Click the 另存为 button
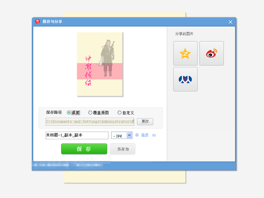 coord(122,149)
